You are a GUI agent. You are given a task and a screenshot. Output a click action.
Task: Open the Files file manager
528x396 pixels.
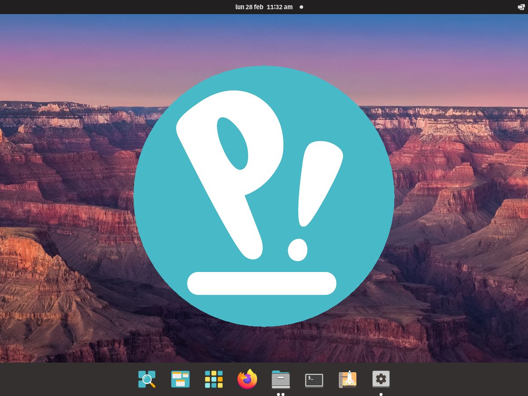point(281,378)
